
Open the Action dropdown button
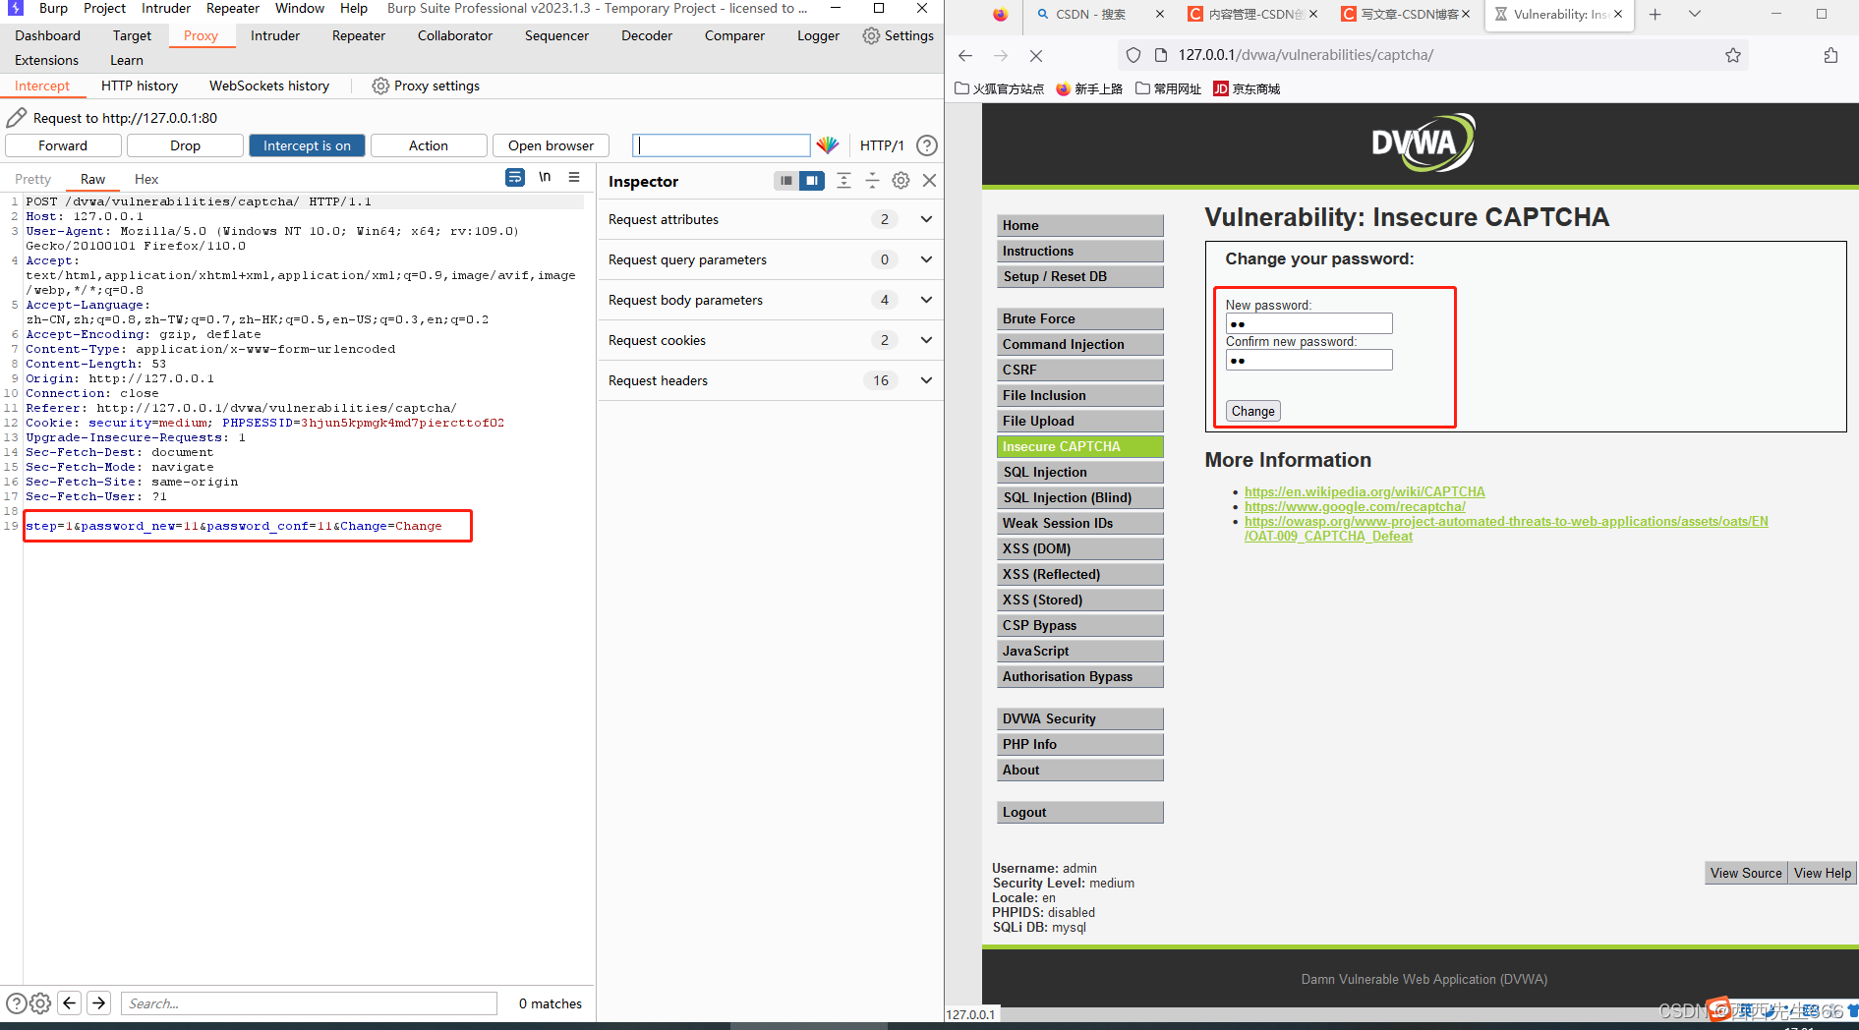[x=429, y=145]
